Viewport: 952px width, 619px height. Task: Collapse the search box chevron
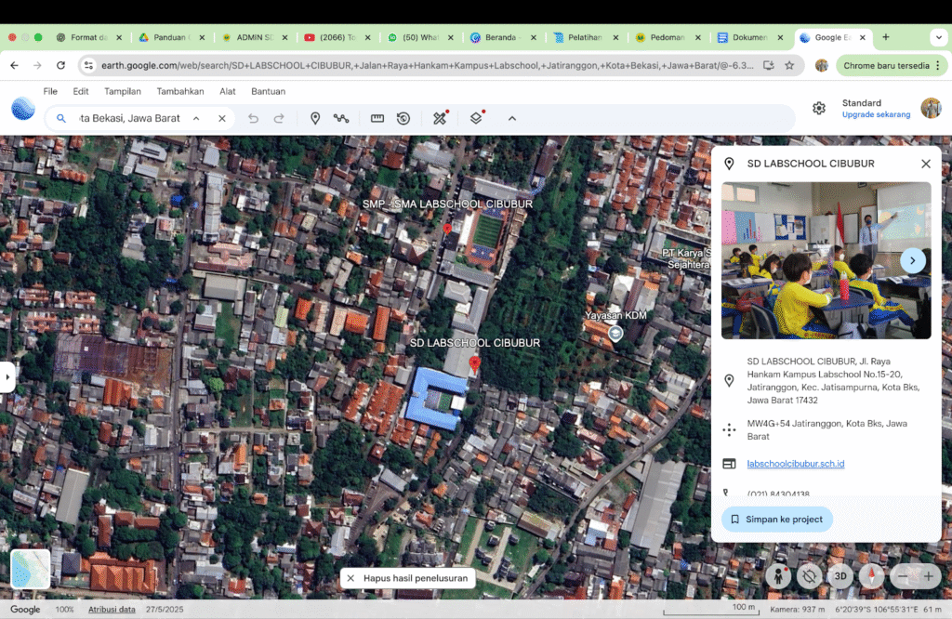[196, 118]
